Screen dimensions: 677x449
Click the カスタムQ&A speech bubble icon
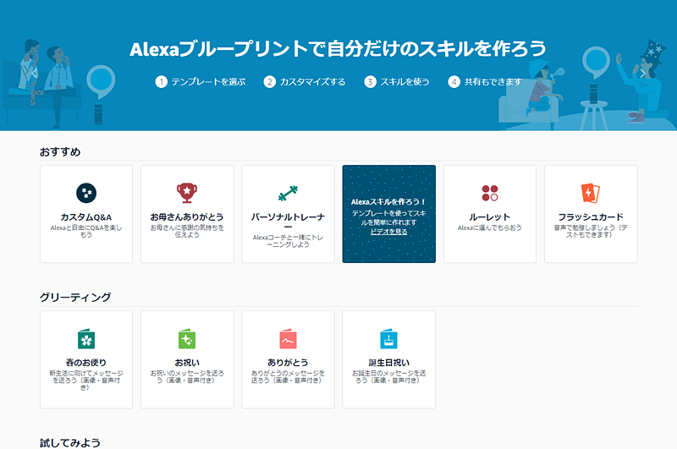(86, 193)
